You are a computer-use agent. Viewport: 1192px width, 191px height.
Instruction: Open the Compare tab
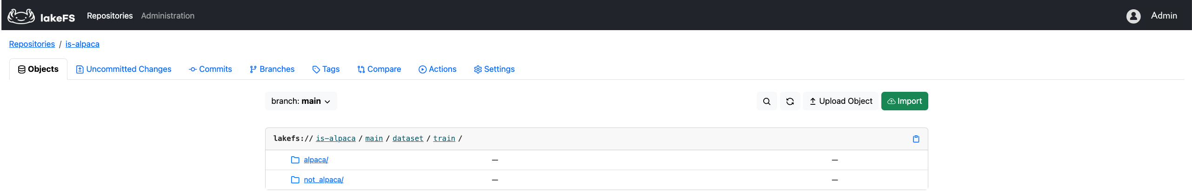(x=379, y=70)
